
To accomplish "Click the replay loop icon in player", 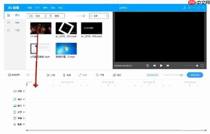I will coord(148,66).
